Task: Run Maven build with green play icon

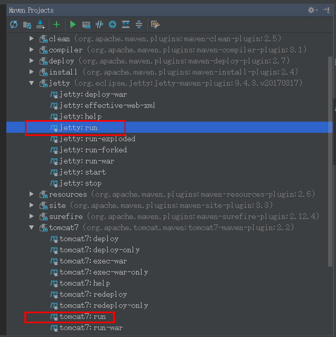Action: pyautogui.click(x=73, y=24)
